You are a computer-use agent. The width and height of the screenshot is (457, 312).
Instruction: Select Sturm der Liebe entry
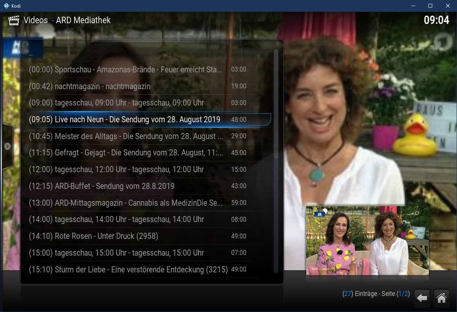(146, 270)
